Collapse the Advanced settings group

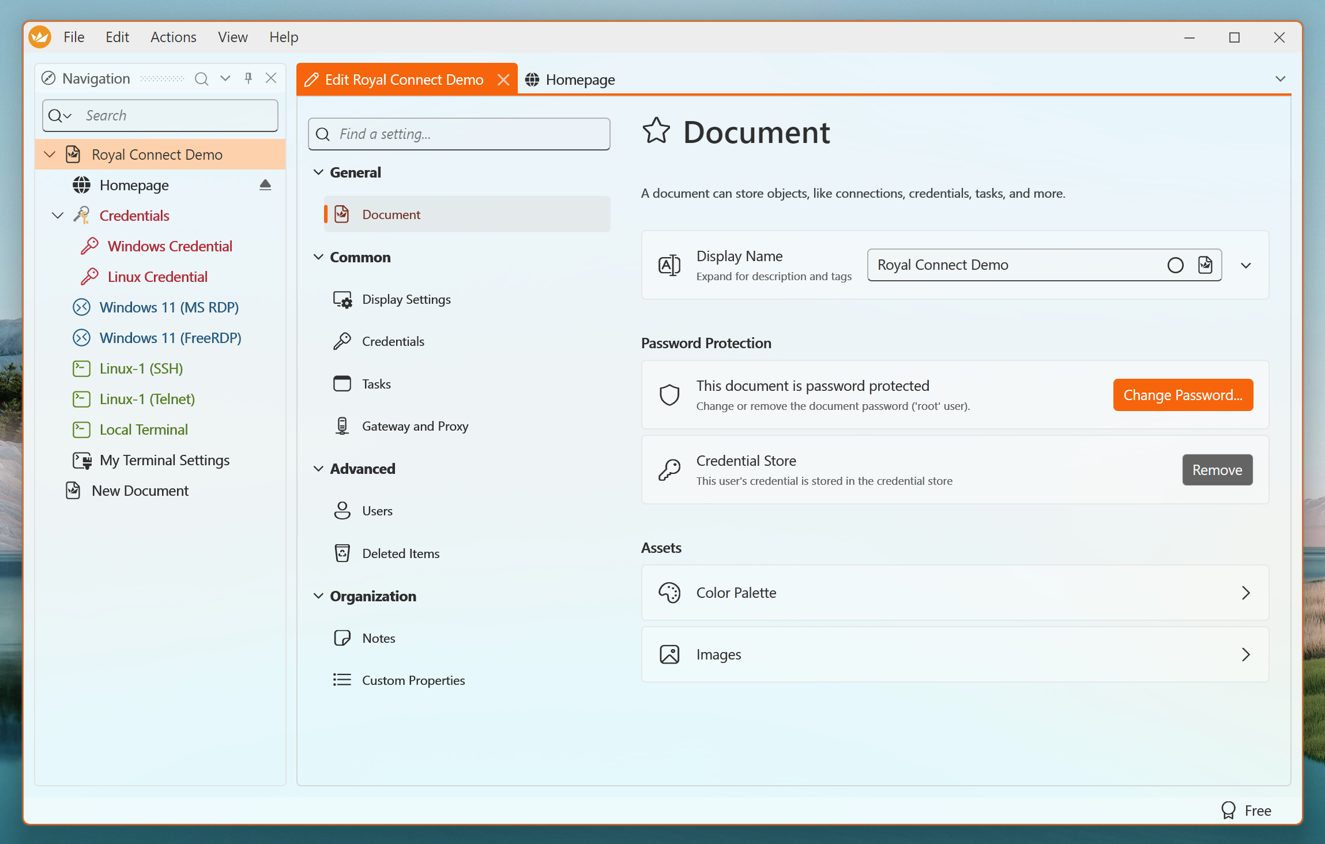click(x=318, y=469)
